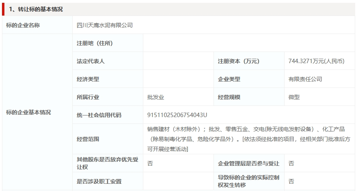The height and width of the screenshot is (191, 358).
Task: Select 否 beside 其他股东是否放弃优先受让权
Action: pos(150,163)
